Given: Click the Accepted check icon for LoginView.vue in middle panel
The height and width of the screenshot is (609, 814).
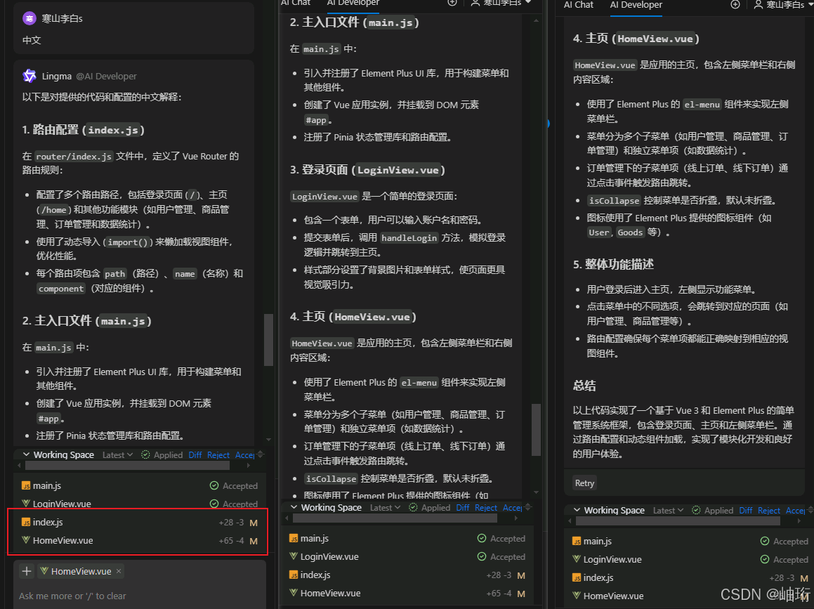Looking at the screenshot, I should click(482, 556).
